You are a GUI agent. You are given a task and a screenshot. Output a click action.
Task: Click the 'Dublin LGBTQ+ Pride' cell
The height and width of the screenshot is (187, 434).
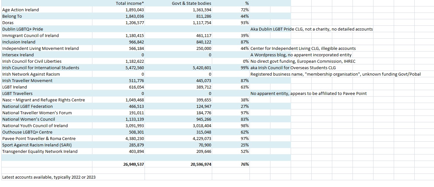coord(47,29)
